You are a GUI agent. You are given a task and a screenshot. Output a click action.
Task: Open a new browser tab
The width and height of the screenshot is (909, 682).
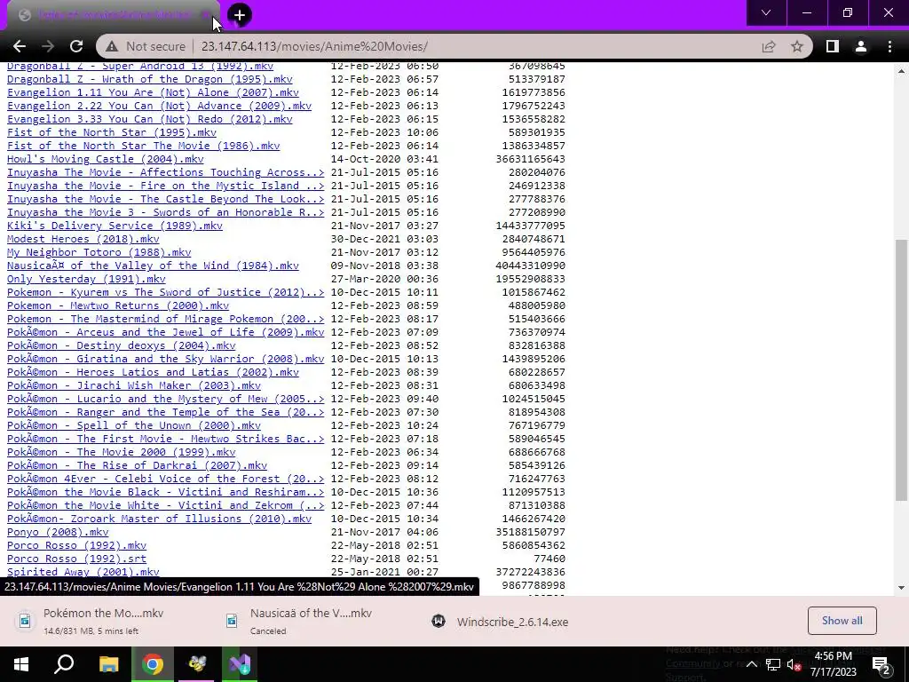point(240,15)
